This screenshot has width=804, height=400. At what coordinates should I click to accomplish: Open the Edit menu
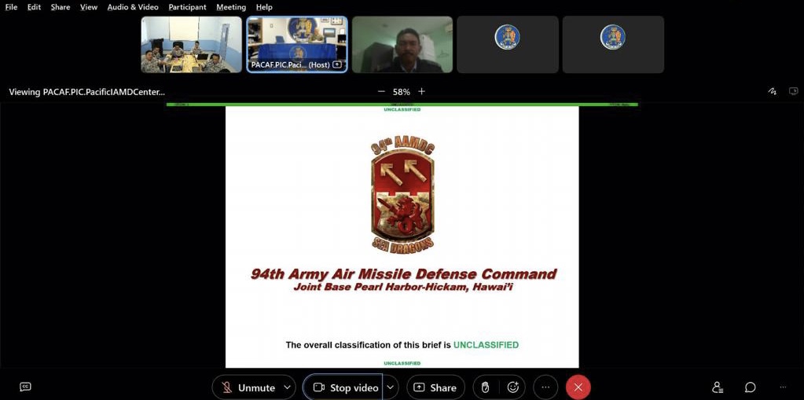coord(34,7)
